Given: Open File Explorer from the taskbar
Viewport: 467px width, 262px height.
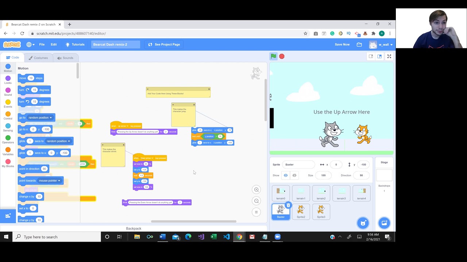Looking at the screenshot, I should click(137, 237).
